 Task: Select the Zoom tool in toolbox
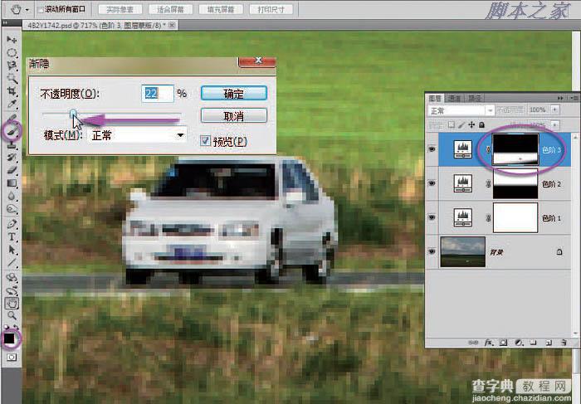click(x=12, y=316)
